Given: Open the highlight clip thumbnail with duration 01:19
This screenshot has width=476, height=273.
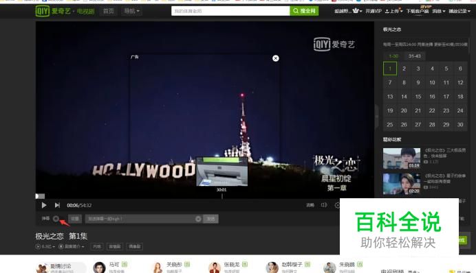Looking at the screenshot, I should pos(402,158).
